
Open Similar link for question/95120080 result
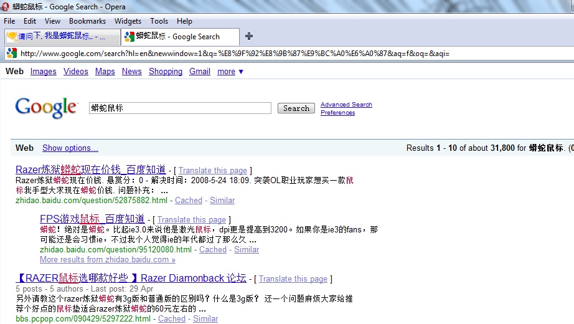247,250
